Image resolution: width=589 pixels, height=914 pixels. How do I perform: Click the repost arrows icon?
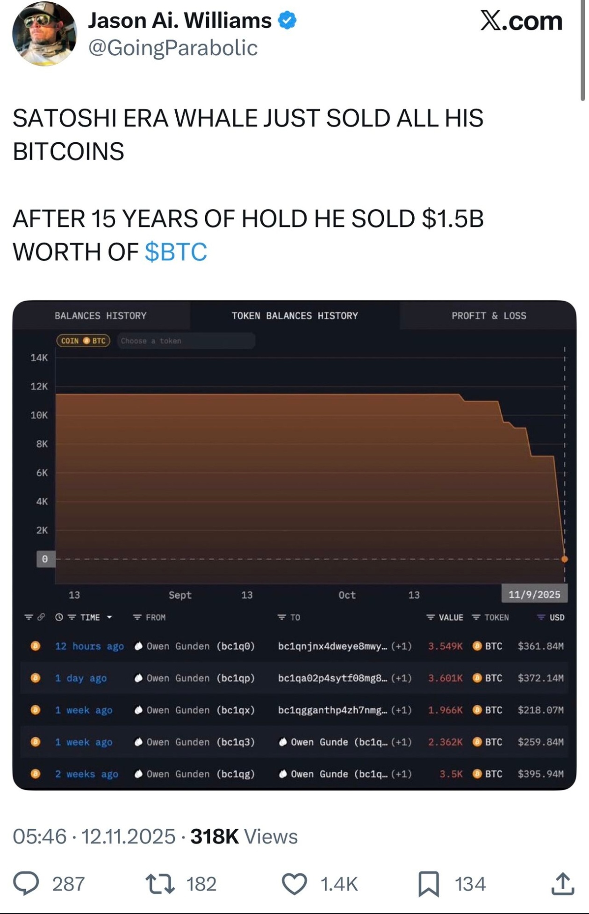point(160,884)
